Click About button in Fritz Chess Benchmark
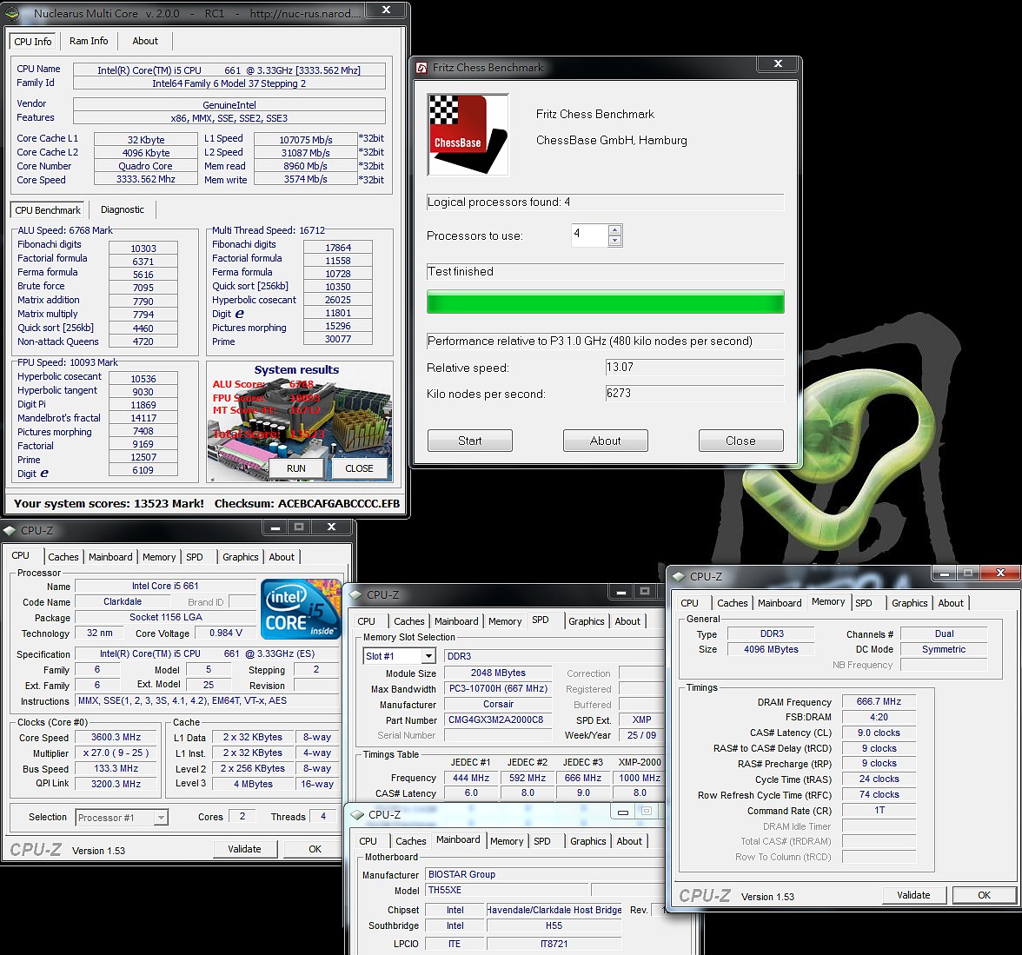This screenshot has width=1022, height=955. [606, 441]
